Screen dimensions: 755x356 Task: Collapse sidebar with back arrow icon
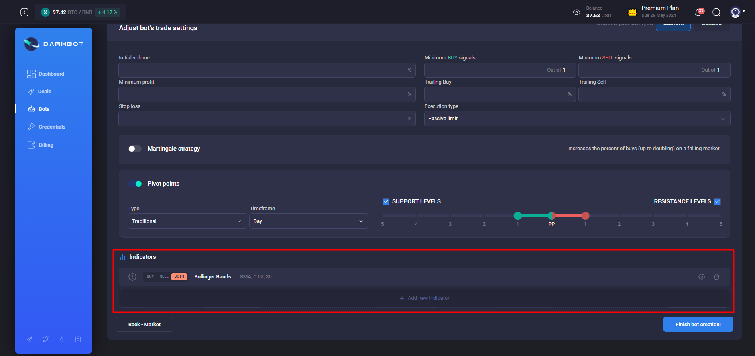(24, 12)
